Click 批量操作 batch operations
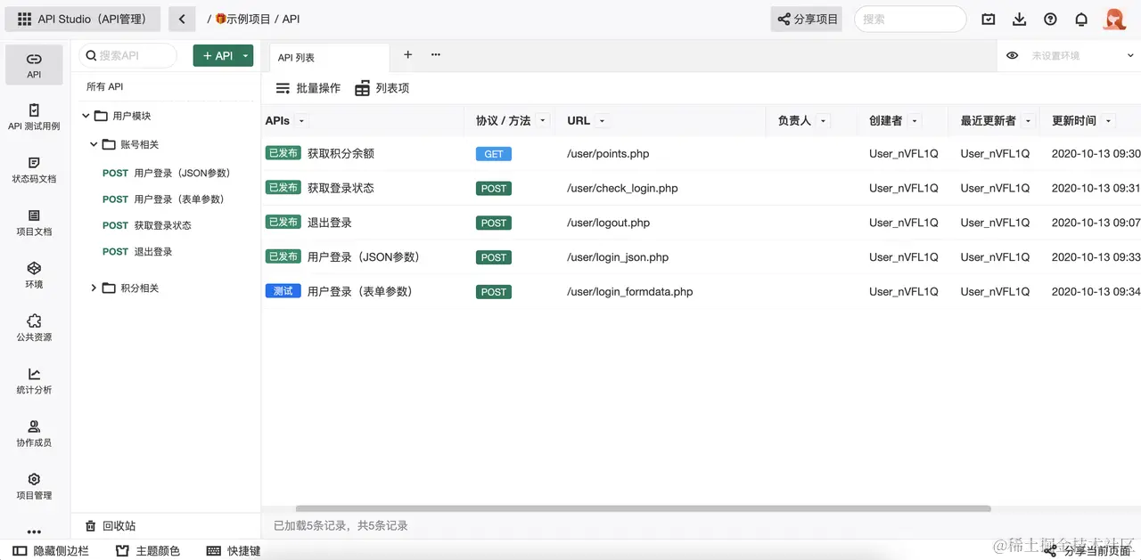This screenshot has width=1141, height=560. tap(308, 88)
